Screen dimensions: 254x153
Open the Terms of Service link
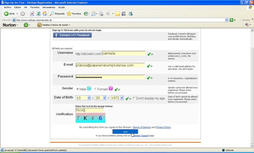pos(142,127)
